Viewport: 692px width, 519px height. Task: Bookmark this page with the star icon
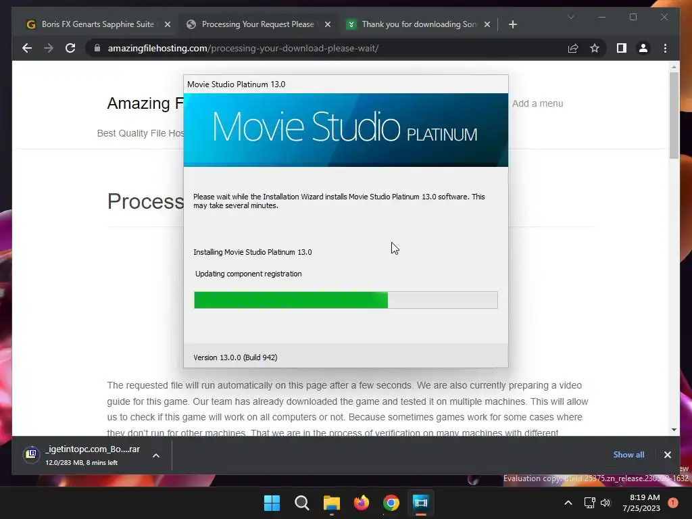click(x=595, y=48)
